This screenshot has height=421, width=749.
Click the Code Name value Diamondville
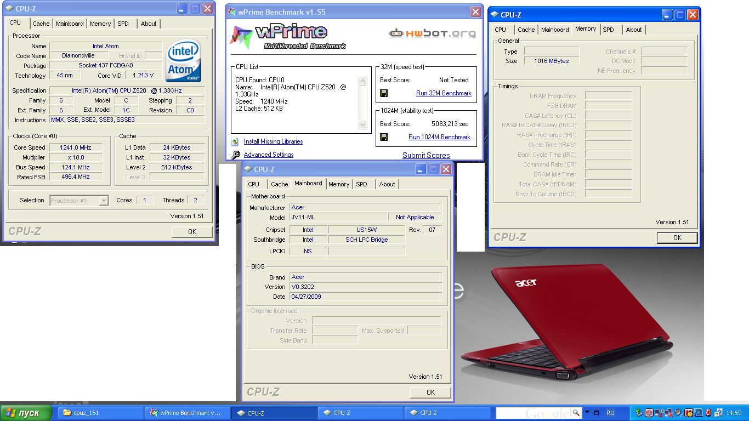coord(78,56)
